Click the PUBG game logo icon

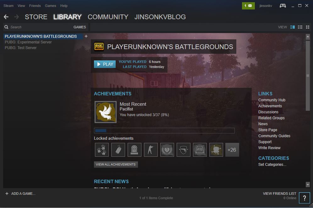(x=99, y=47)
